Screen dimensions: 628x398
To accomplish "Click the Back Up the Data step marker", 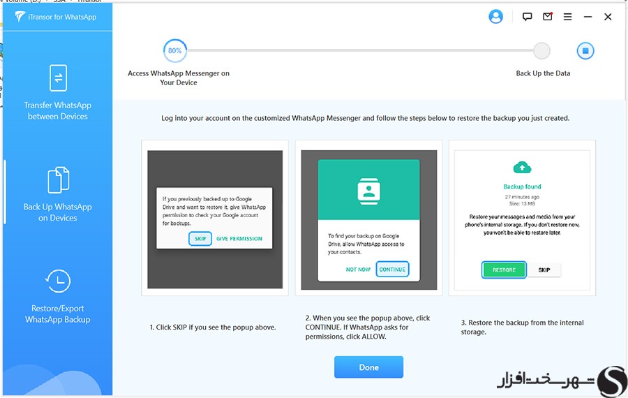I will pyautogui.click(x=541, y=51).
